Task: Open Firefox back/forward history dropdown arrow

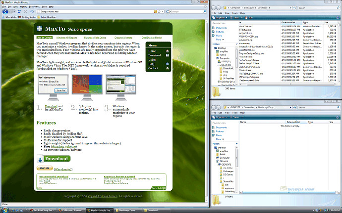Action: point(14,11)
